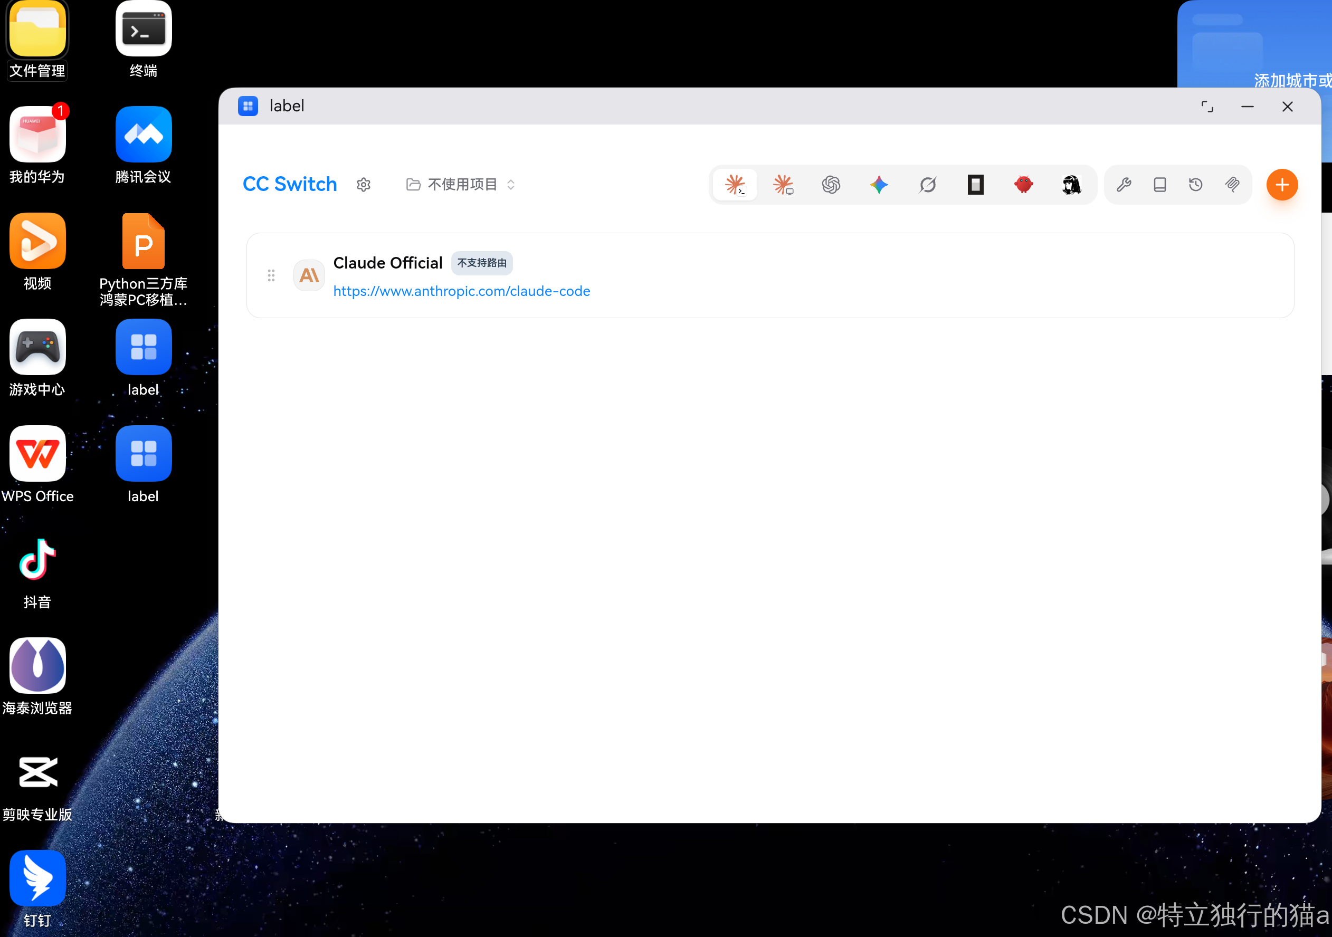Image resolution: width=1332 pixels, height=937 pixels.
Task: Click the Claude Official provider name
Action: point(387,263)
